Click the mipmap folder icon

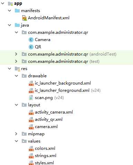(x=24, y=134)
